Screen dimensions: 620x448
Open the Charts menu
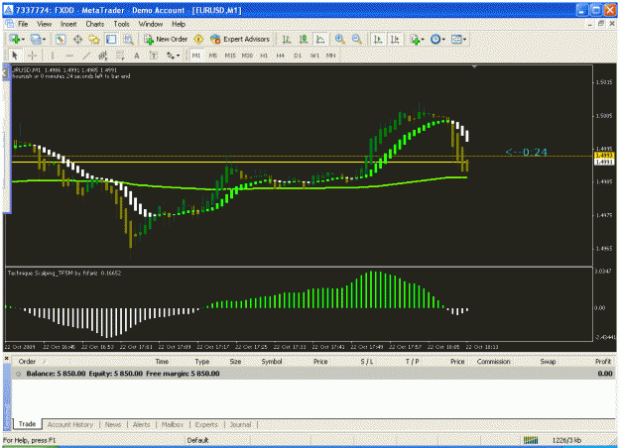click(x=95, y=24)
